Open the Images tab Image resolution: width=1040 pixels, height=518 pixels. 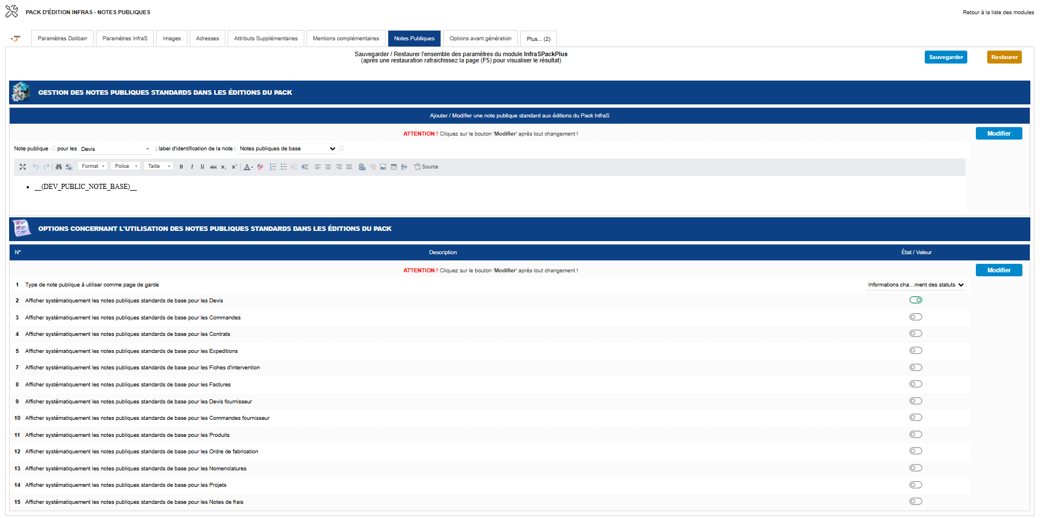171,39
